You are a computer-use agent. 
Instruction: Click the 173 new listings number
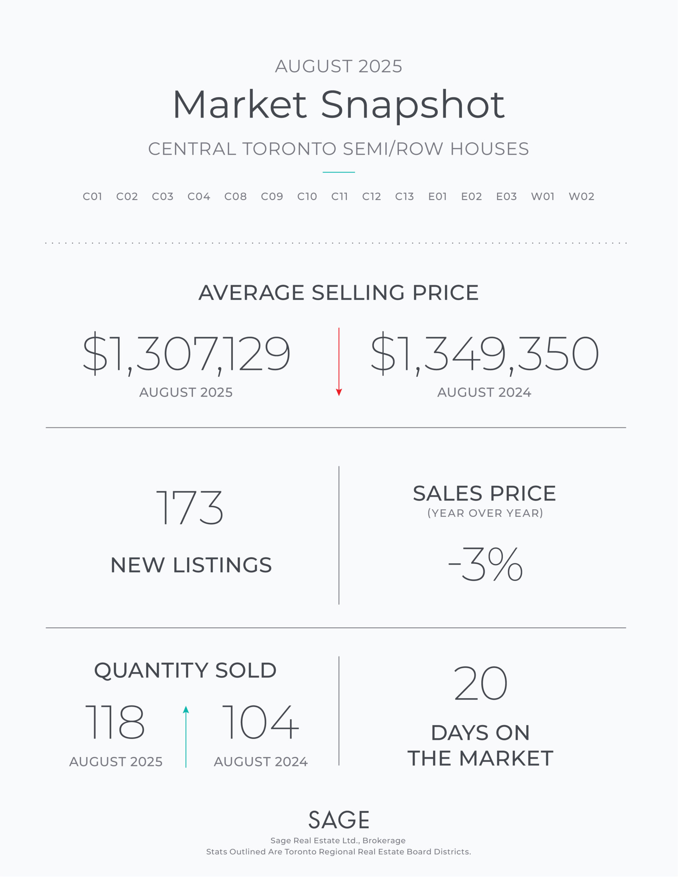[x=190, y=508]
